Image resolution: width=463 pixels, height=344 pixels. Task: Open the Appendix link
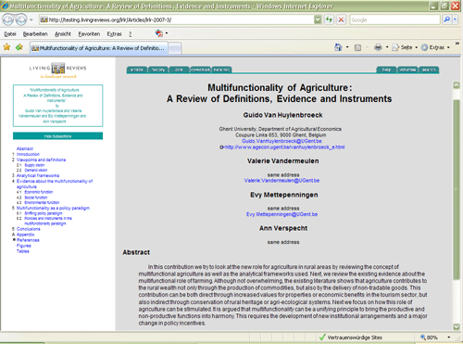[x=25, y=235]
